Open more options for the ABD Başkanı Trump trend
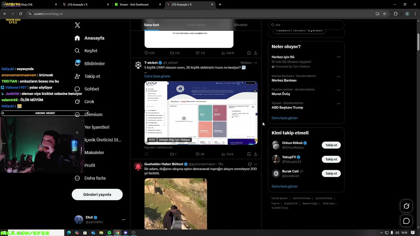Viewport: 420px width, 236px height. [339, 104]
